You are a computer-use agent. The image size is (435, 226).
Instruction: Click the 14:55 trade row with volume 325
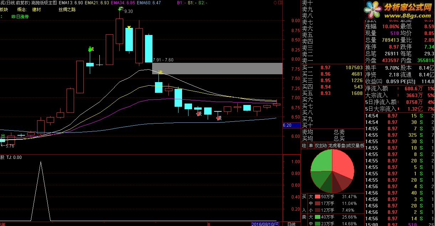(x=400, y=135)
